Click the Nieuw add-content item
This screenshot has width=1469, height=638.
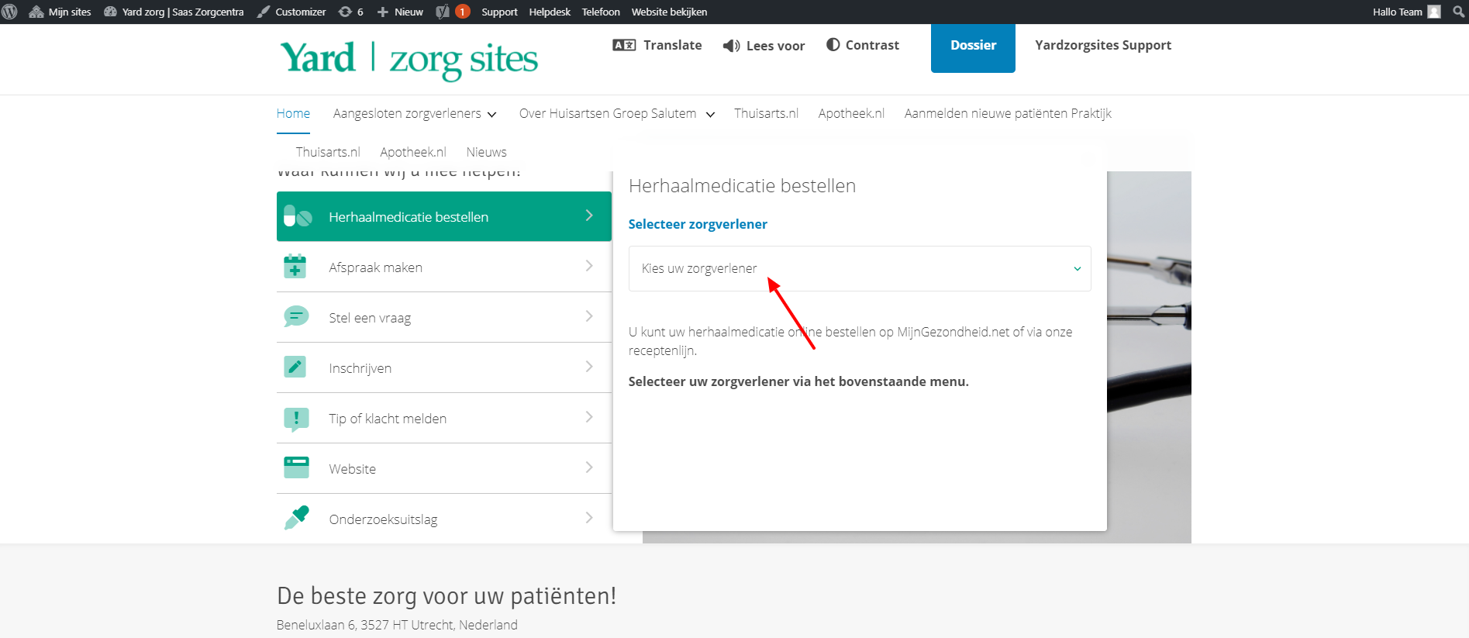400,12
